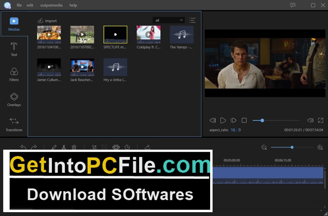Step forward to next frame
The width and height of the screenshot is (328, 216).
233,120
